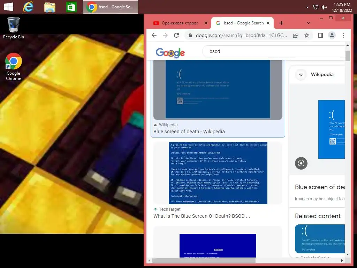
Task: Click the horizontal scrollbar thumb
Action: [204, 260]
